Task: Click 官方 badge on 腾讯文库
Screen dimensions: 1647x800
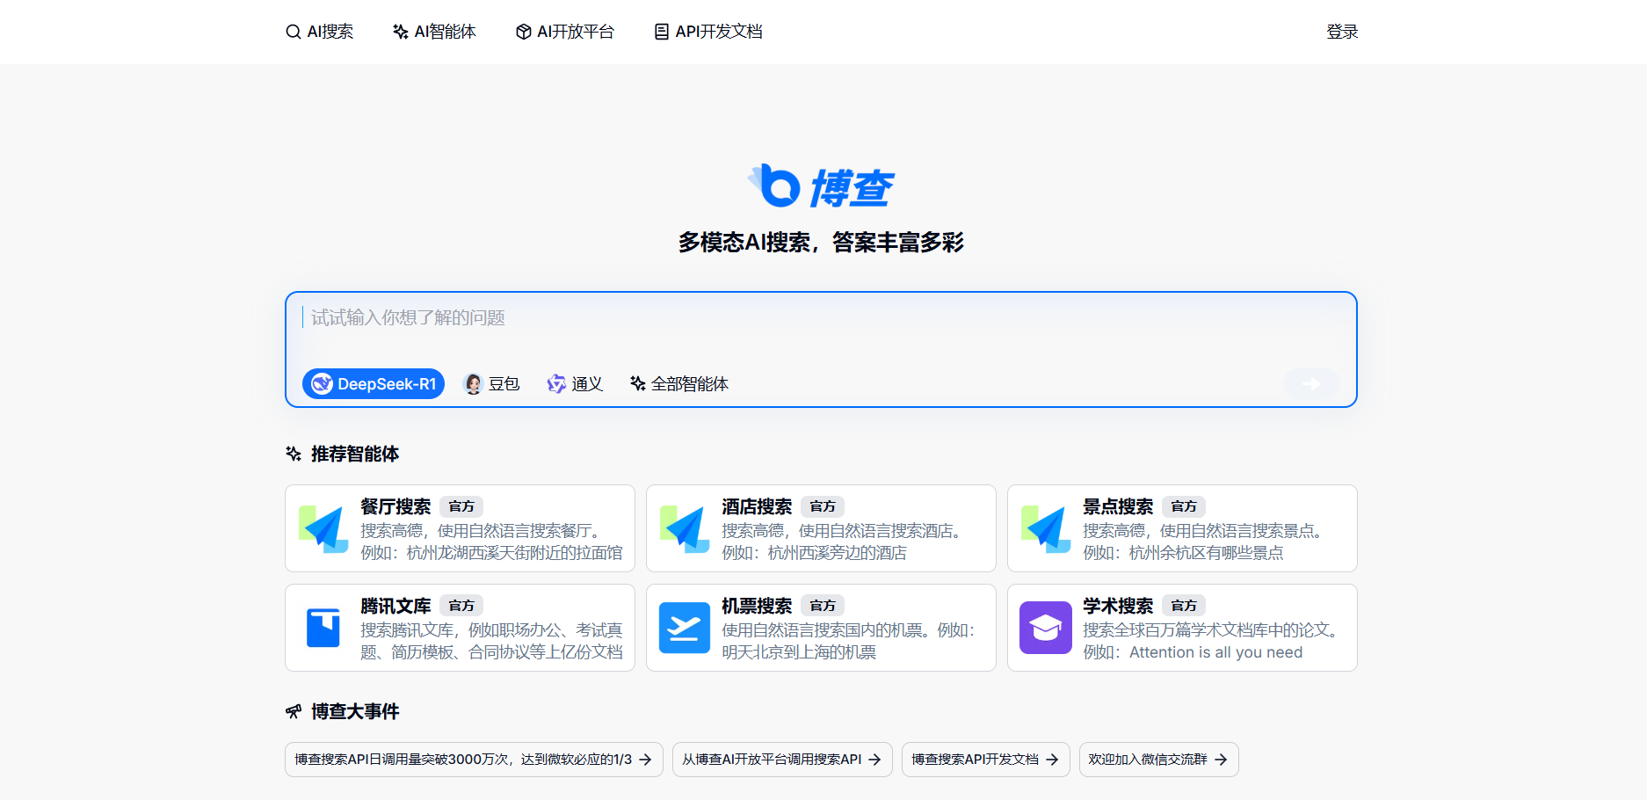Action: (461, 606)
